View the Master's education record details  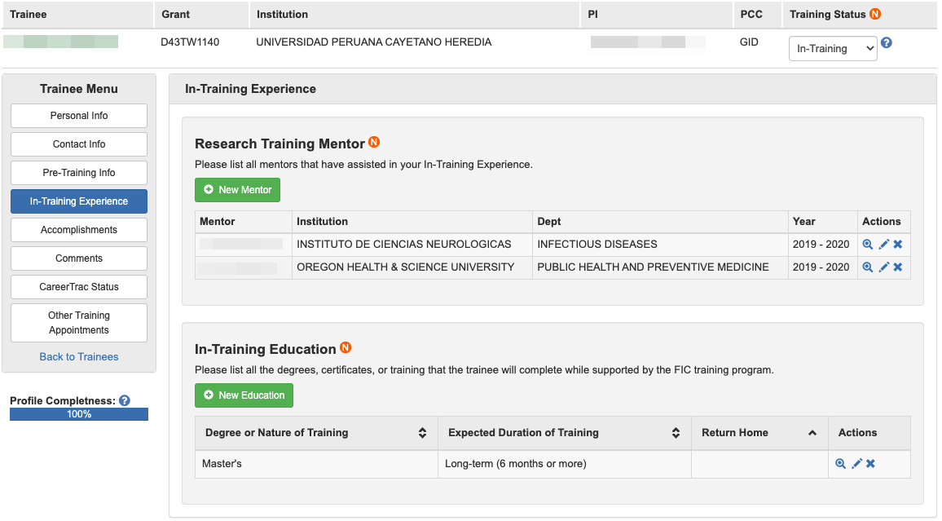click(x=841, y=464)
